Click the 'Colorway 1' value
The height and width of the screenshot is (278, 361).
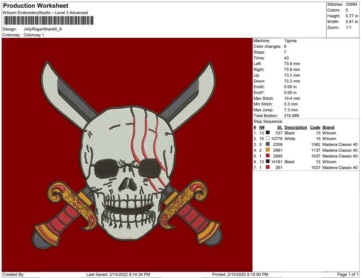coord(34,35)
